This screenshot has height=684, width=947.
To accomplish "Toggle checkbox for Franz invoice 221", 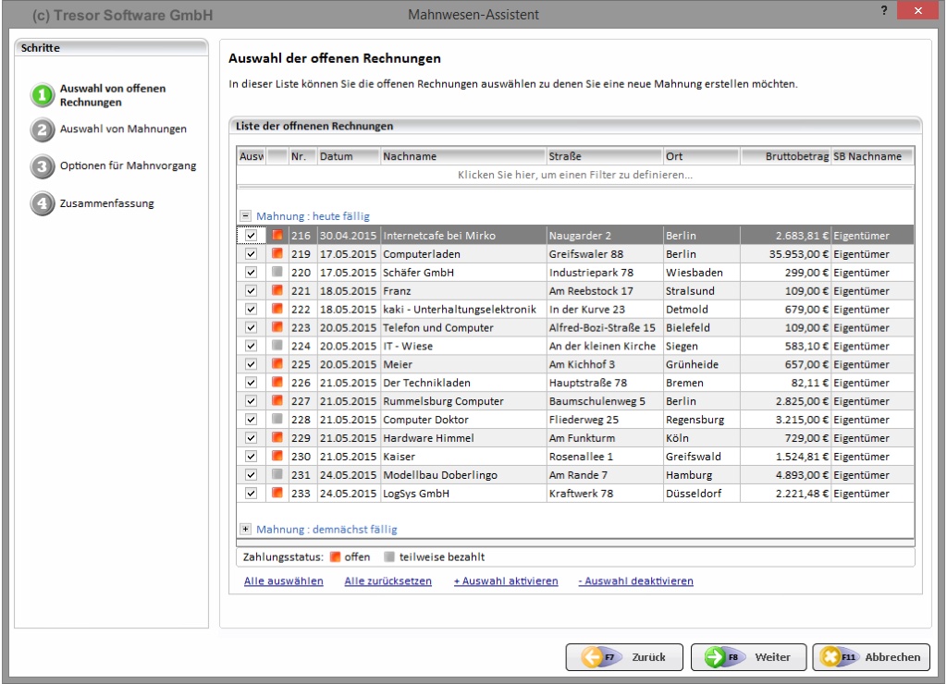I will point(251,290).
